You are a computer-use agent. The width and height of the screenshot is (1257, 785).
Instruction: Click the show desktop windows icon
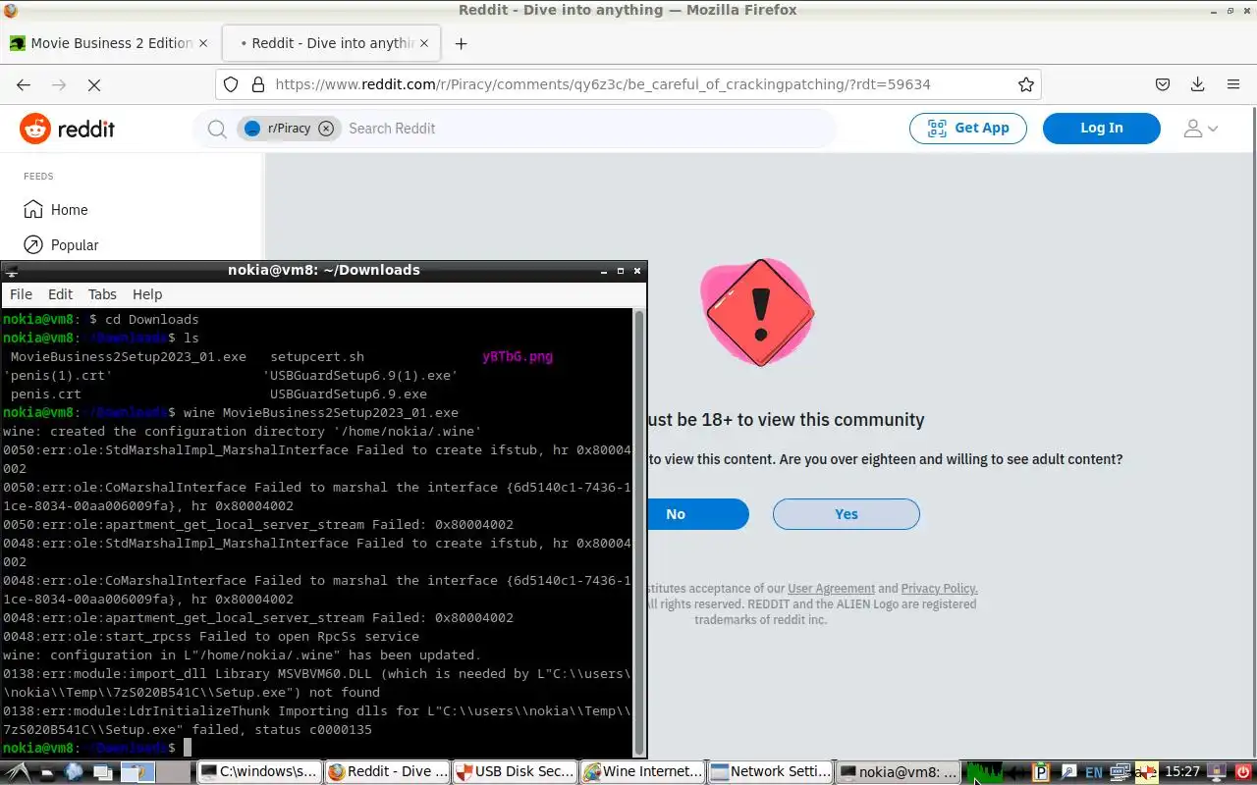click(x=103, y=772)
